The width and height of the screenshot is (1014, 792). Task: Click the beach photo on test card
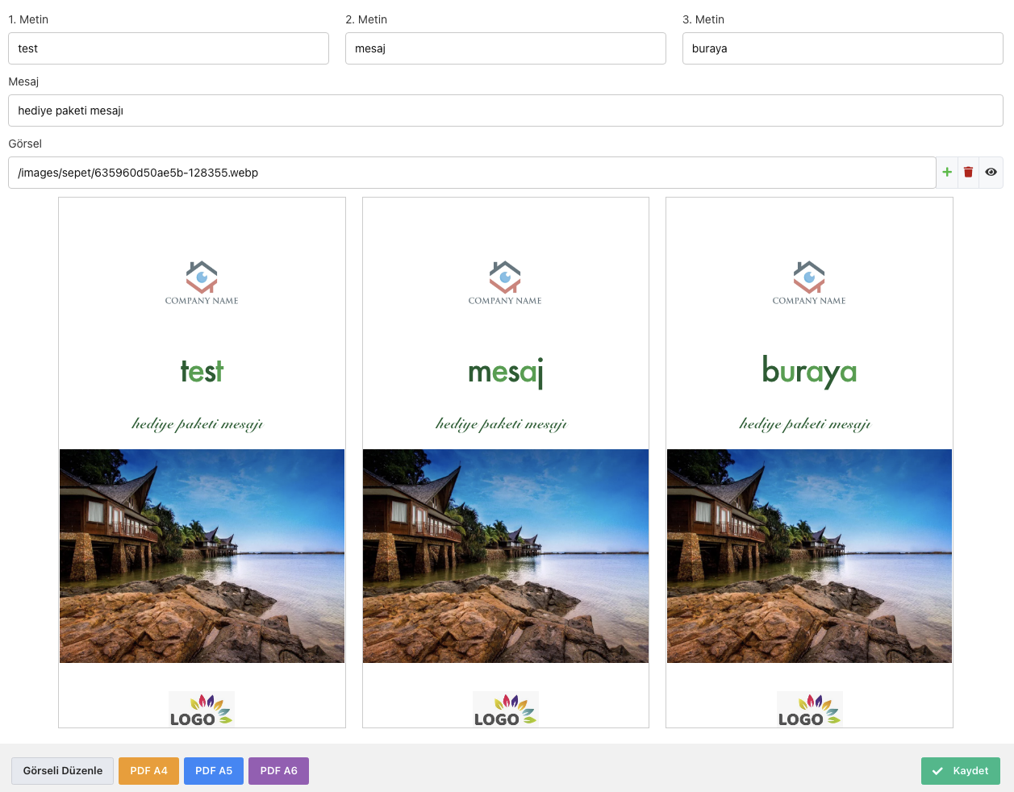[202, 556]
